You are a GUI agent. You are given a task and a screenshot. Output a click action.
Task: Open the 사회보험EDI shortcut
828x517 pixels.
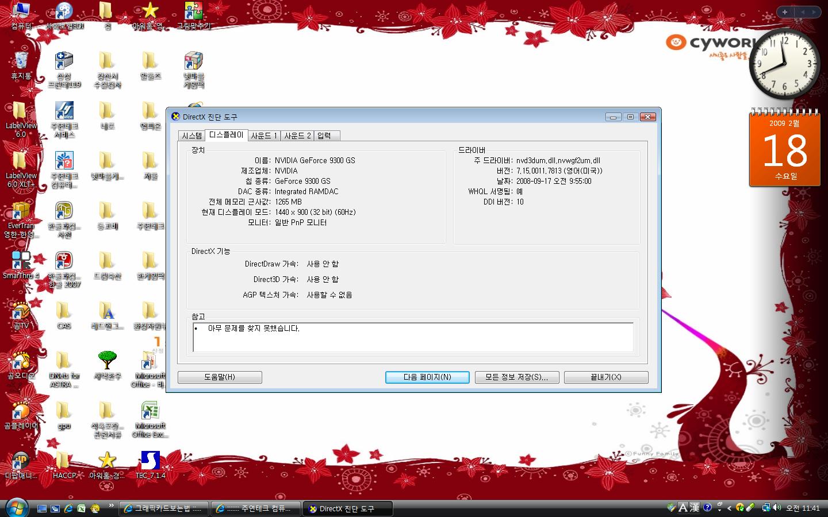tap(64, 16)
